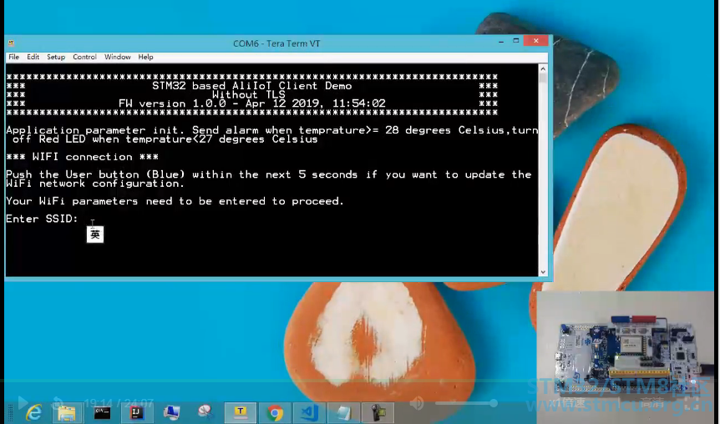The image size is (720, 424).
Task: Click the terminal scrollbar up arrow
Action: coord(543,68)
